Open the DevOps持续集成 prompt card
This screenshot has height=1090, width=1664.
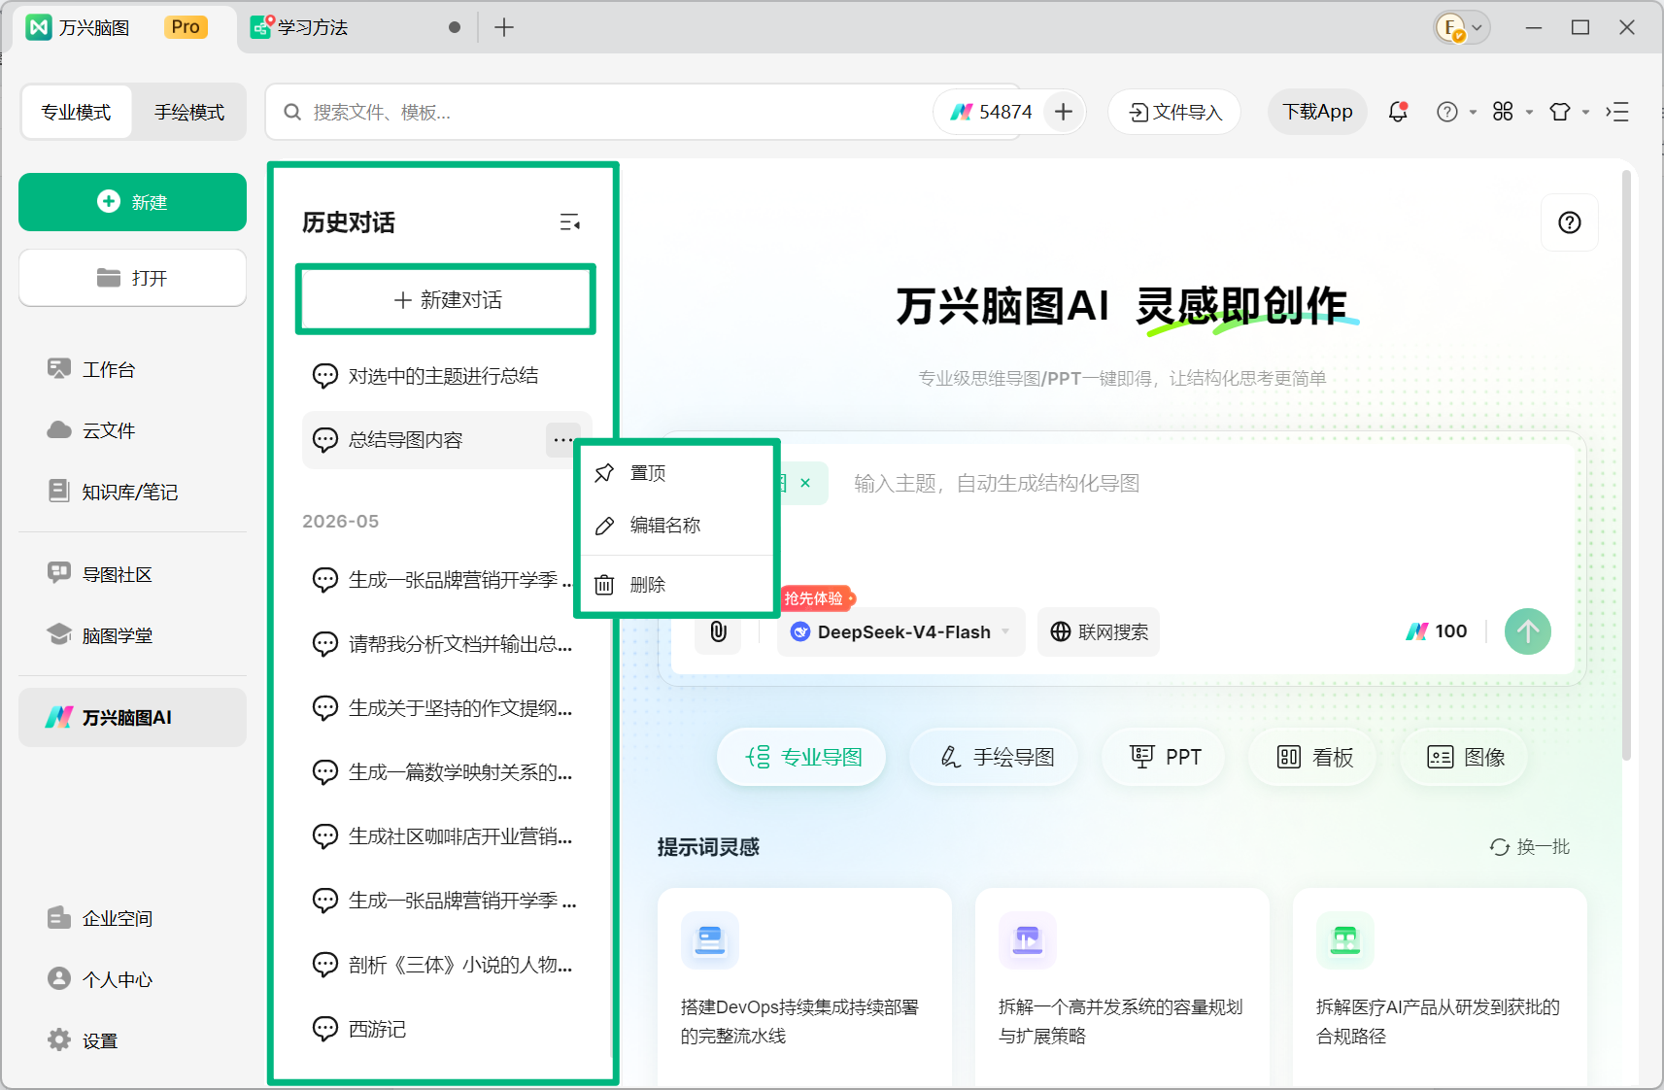(804, 987)
